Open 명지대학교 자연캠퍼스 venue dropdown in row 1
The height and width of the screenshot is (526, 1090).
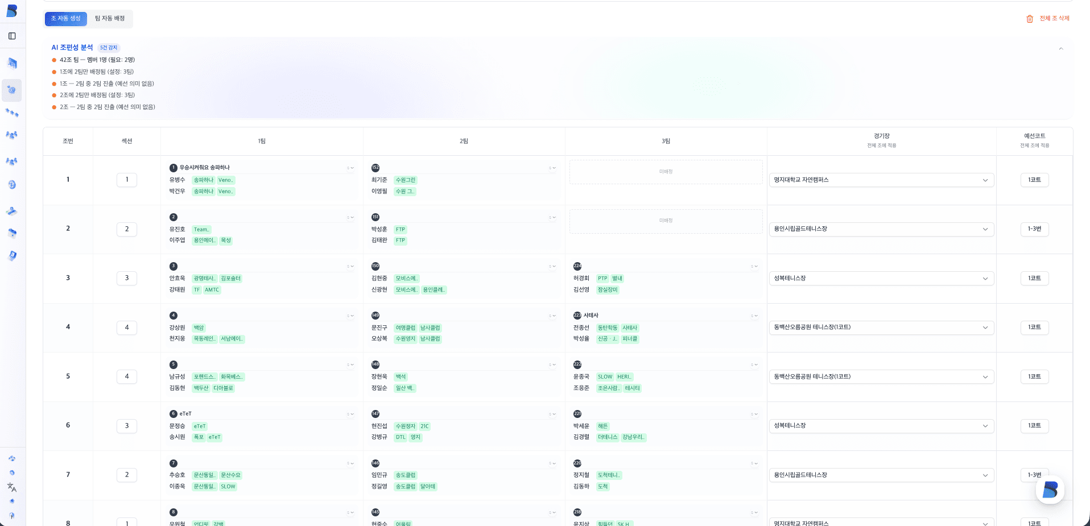click(x=881, y=180)
